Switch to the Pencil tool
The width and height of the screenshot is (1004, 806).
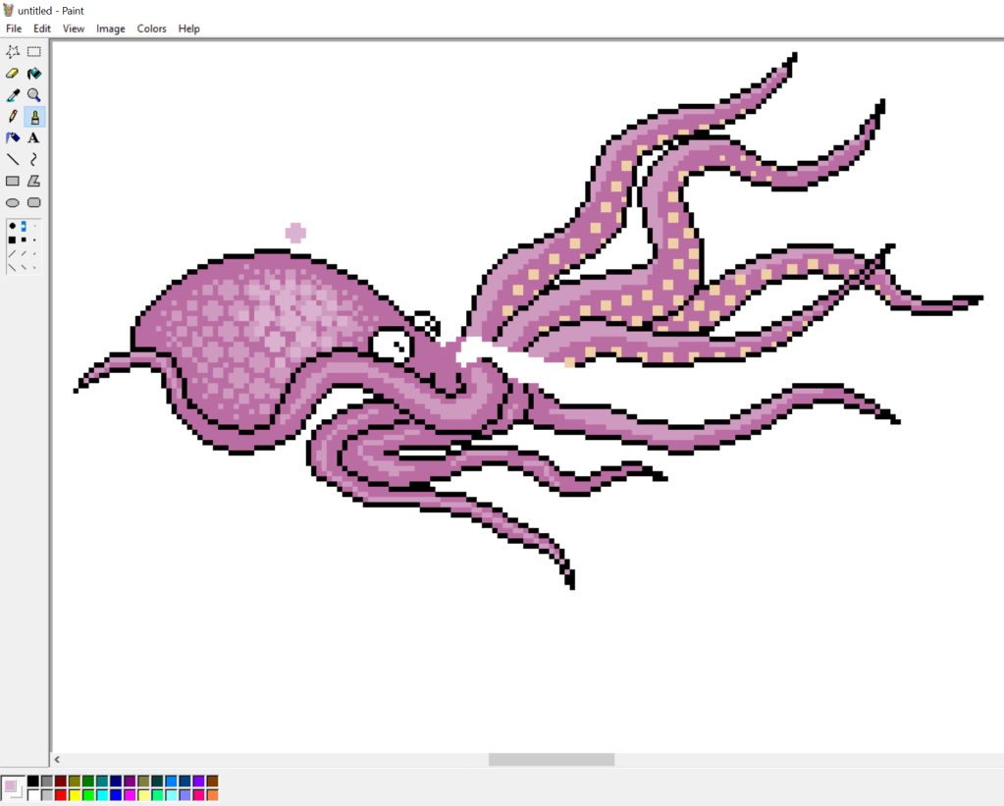click(13, 117)
